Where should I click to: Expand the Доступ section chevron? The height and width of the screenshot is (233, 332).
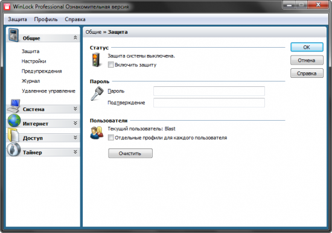75,138
